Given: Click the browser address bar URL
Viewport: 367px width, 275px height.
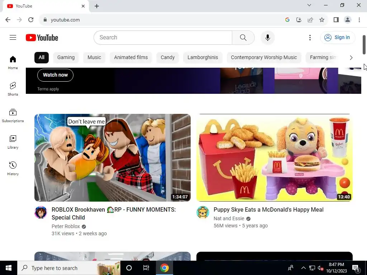Looking at the screenshot, I should 65,20.
